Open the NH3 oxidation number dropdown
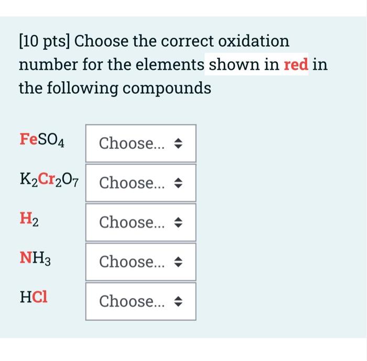 (141, 262)
